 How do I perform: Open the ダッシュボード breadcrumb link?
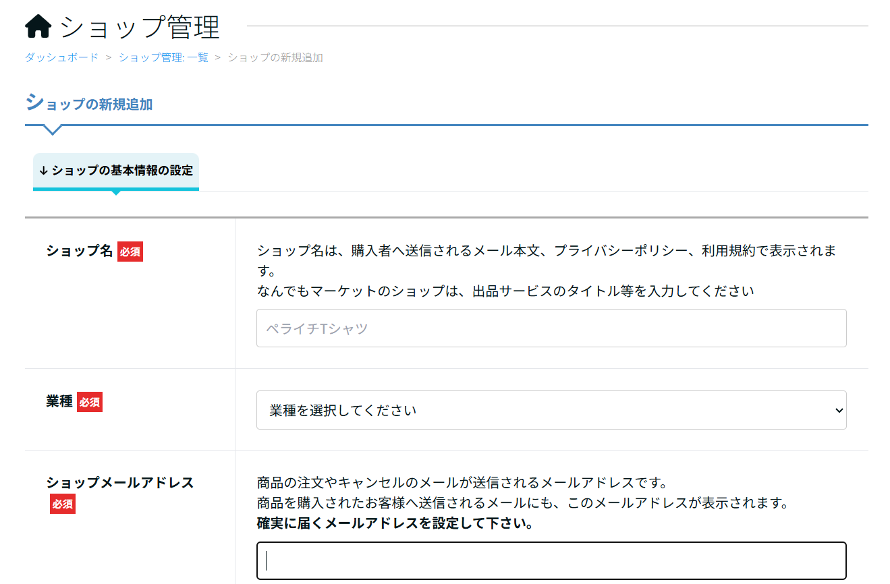pyautogui.click(x=61, y=58)
